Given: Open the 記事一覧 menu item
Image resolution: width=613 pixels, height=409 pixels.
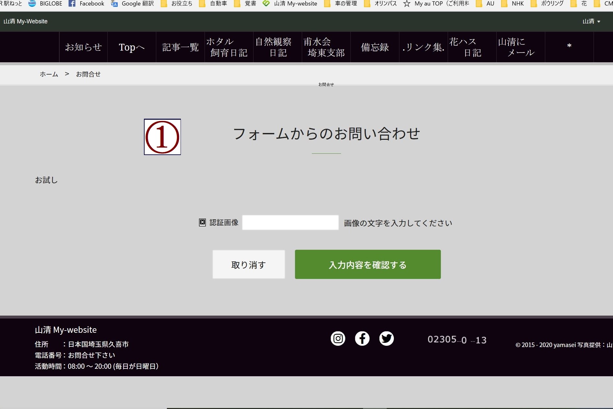Looking at the screenshot, I should (180, 47).
